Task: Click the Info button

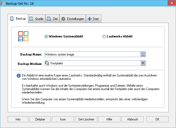Action: click(x=18, y=119)
